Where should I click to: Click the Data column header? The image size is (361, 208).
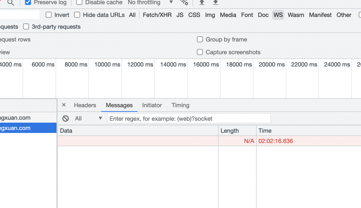pyautogui.click(x=138, y=131)
